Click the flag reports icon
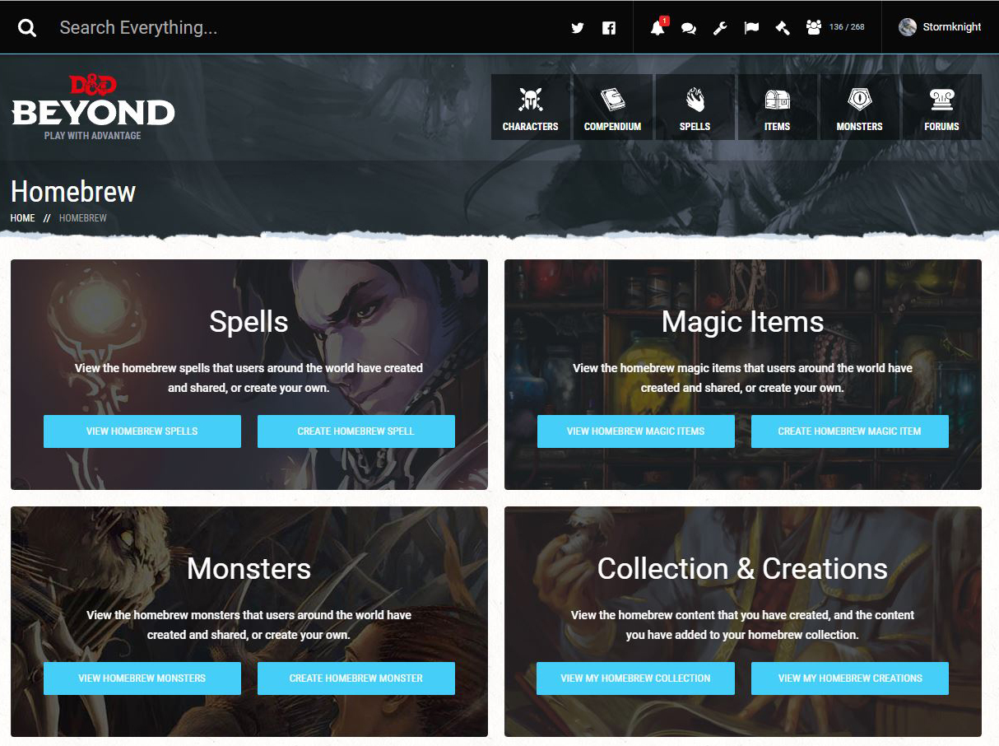This screenshot has height=746, width=999. click(x=751, y=28)
